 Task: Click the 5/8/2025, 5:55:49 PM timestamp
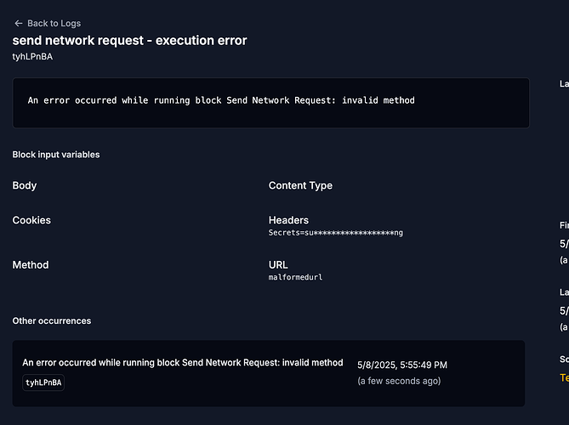coord(402,365)
